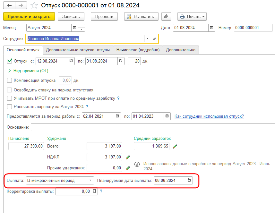
Task: Open calendar for Планируемая дата выплаты
Action: tap(189, 180)
